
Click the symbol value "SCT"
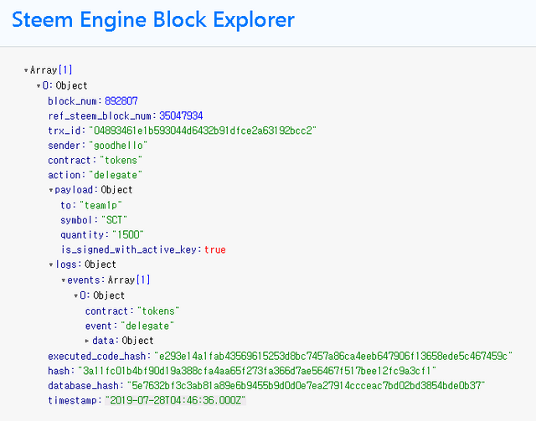coord(114,220)
